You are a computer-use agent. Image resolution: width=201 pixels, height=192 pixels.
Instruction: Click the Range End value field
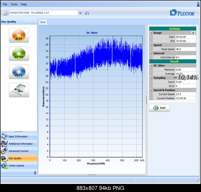[185, 41]
